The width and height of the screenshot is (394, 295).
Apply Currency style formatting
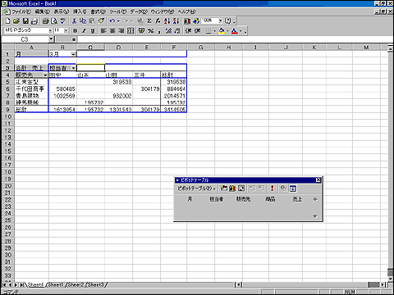tap(141, 31)
